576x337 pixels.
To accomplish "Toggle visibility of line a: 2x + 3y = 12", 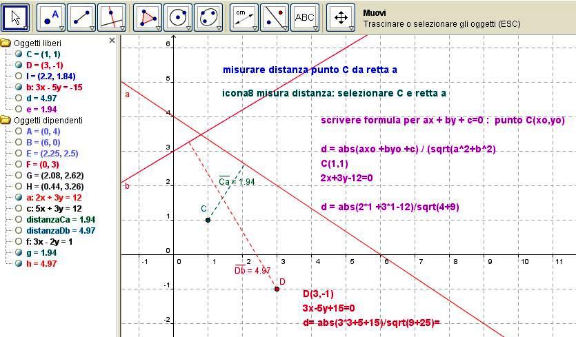I will (x=19, y=198).
